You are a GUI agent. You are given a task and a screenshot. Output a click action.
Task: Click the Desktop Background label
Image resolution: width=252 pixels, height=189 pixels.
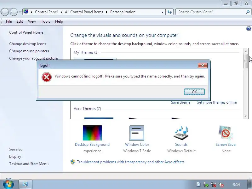(x=92, y=145)
